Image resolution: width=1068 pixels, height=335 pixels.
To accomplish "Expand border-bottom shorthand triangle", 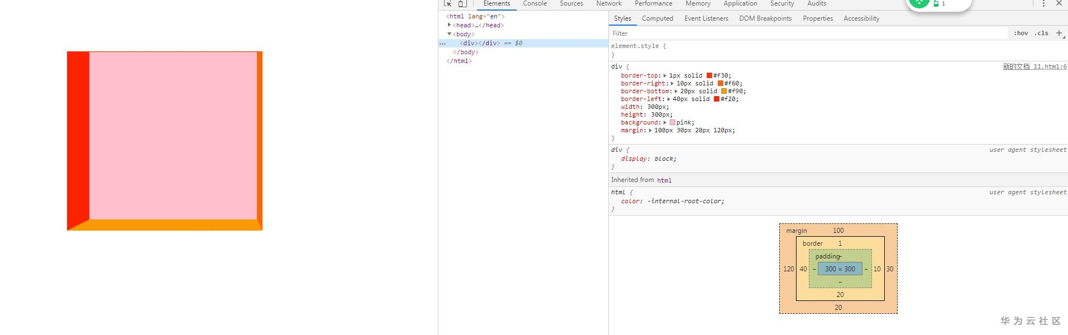I will click(676, 91).
